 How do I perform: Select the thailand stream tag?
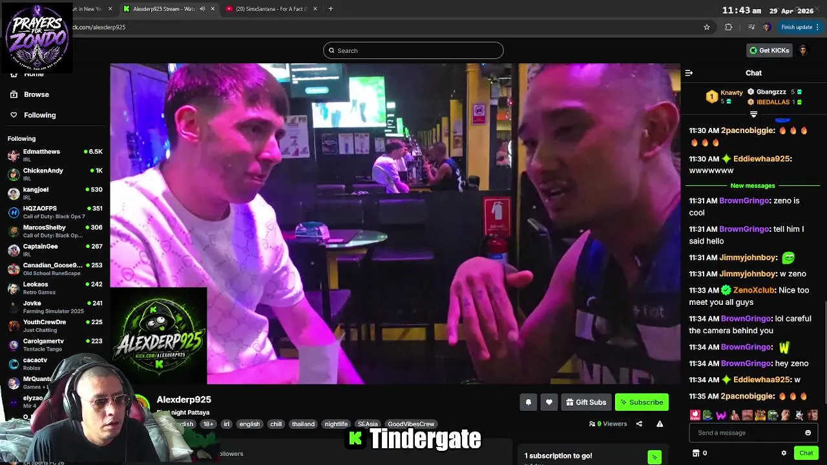(x=303, y=424)
